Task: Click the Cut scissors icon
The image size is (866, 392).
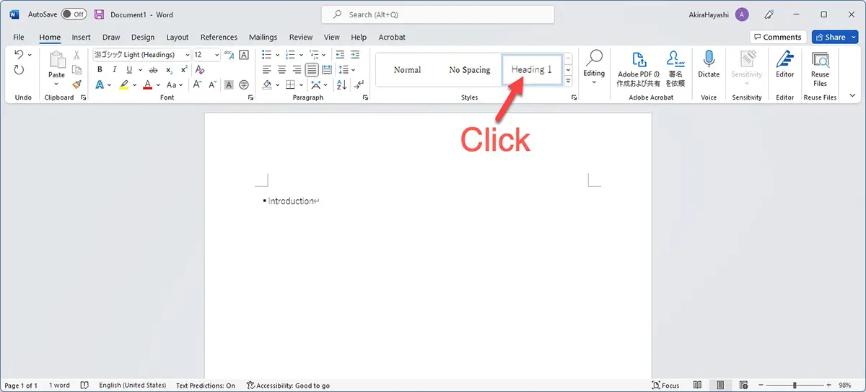Action: pyautogui.click(x=76, y=55)
